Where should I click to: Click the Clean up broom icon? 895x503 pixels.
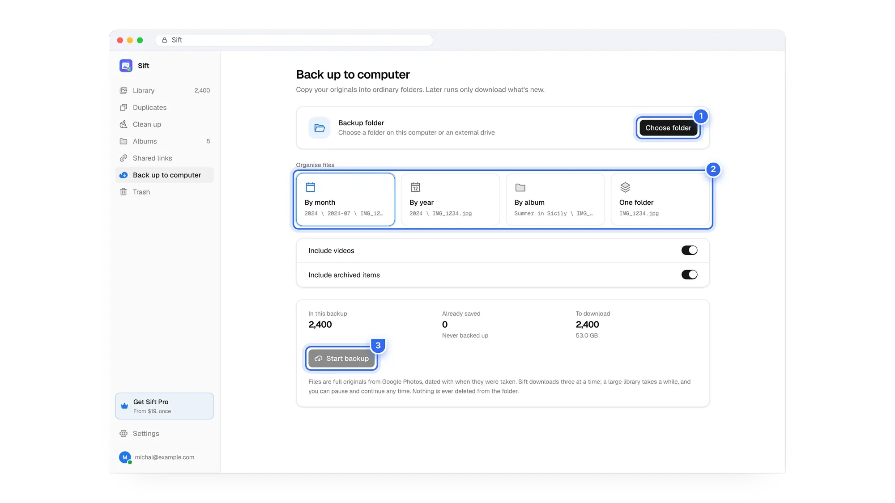tap(124, 124)
